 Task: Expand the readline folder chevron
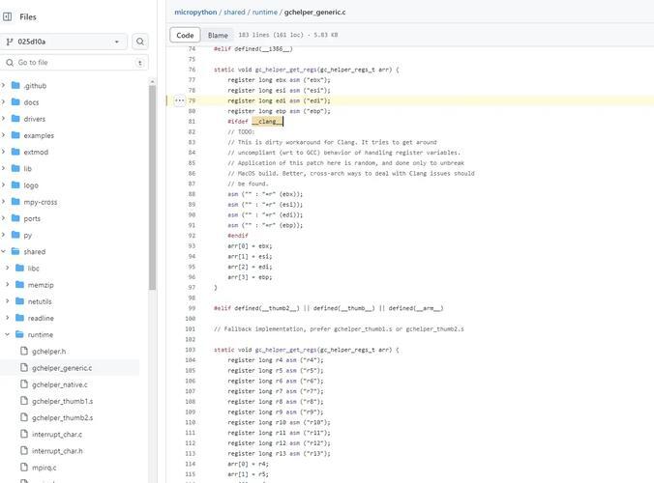[8, 318]
